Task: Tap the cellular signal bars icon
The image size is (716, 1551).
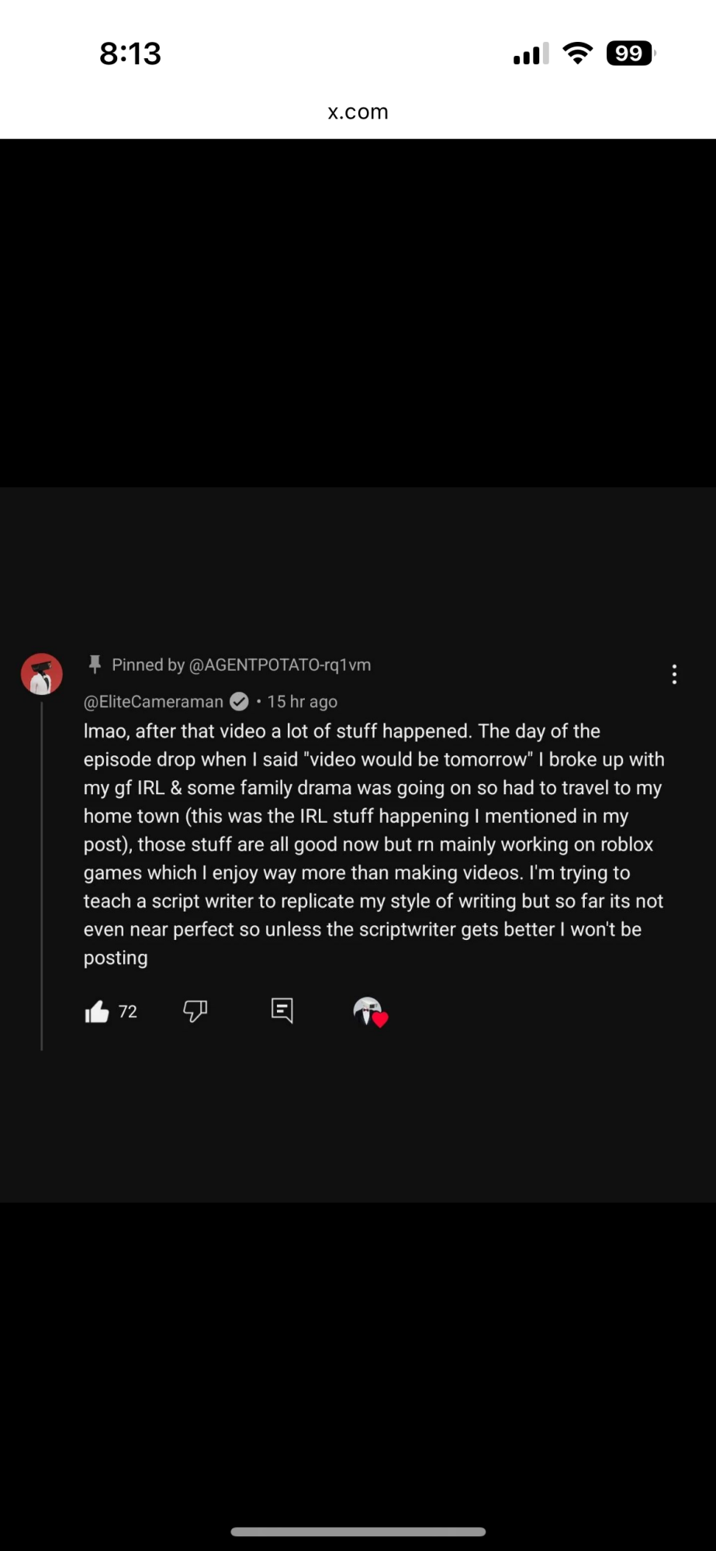Action: point(531,54)
